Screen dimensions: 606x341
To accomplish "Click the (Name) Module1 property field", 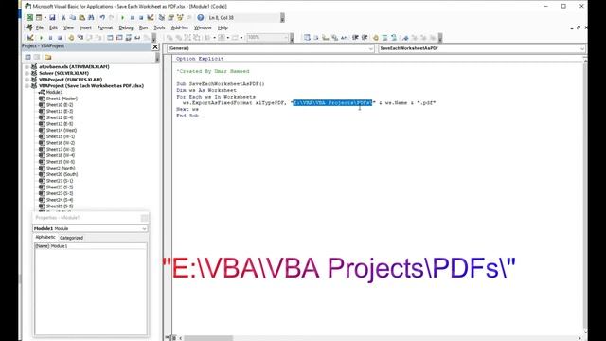I will click(x=91, y=246).
